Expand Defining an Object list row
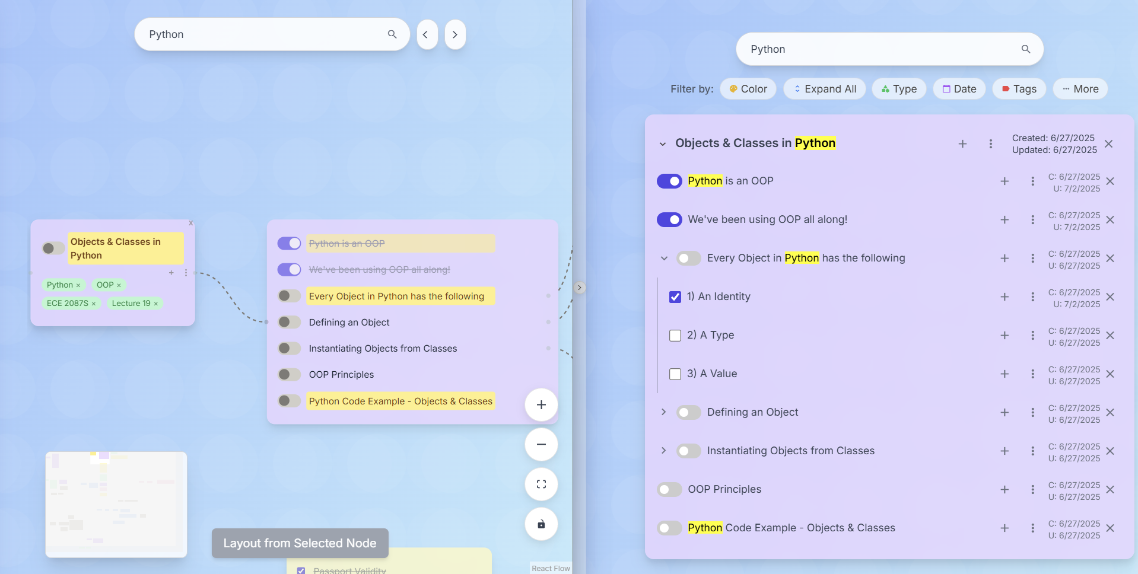This screenshot has width=1138, height=574. point(664,412)
